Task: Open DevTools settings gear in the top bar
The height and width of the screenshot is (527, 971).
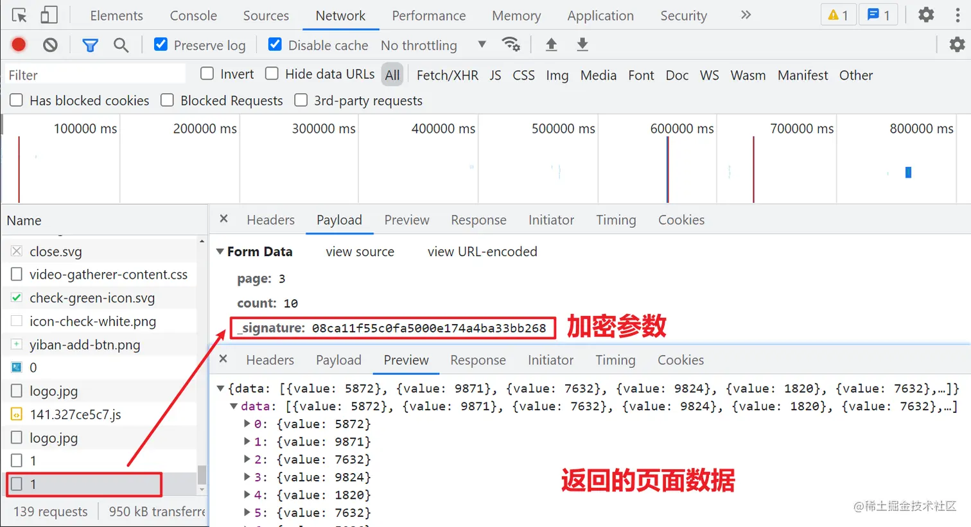Action: [x=926, y=14]
